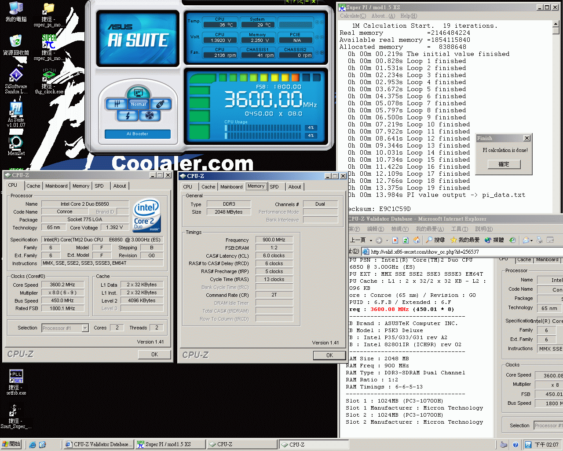Click the Ai Booster button in Ai Suite

pyautogui.click(x=137, y=134)
